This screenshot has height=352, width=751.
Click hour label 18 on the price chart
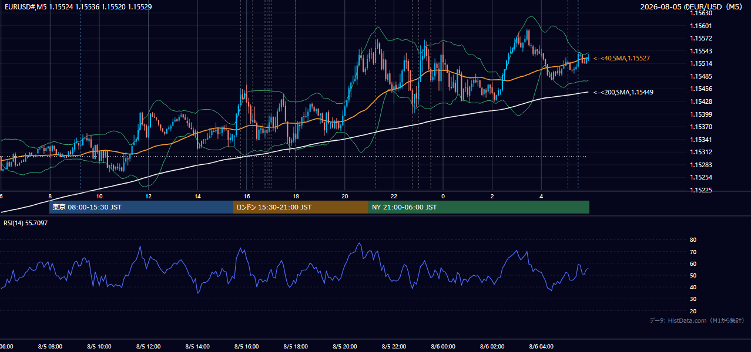coord(296,196)
